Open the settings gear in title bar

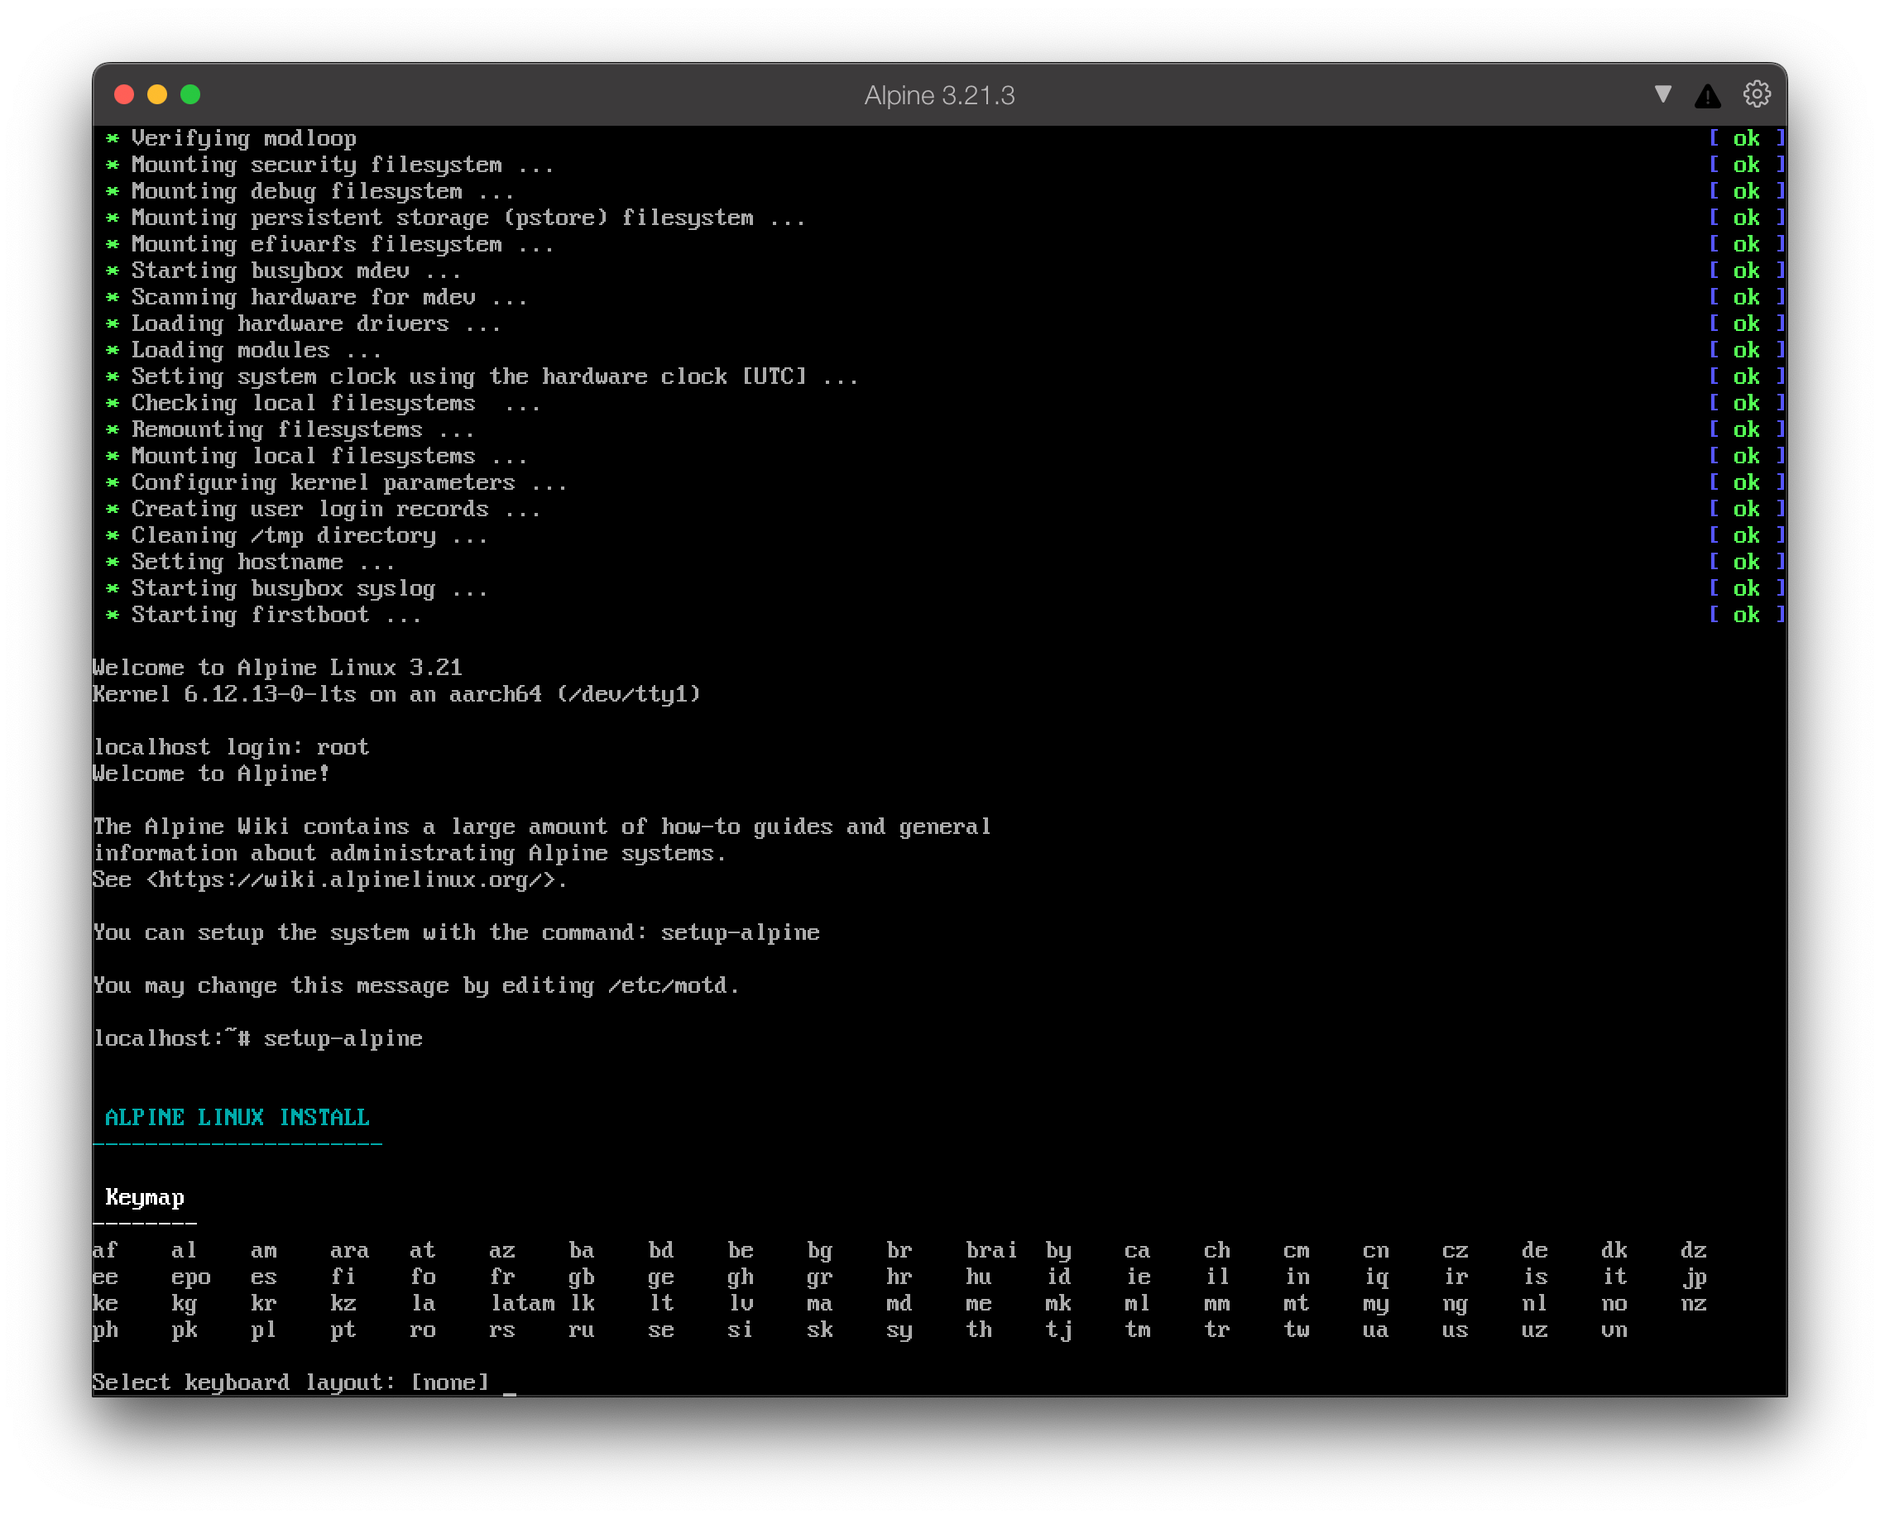pos(1756,94)
